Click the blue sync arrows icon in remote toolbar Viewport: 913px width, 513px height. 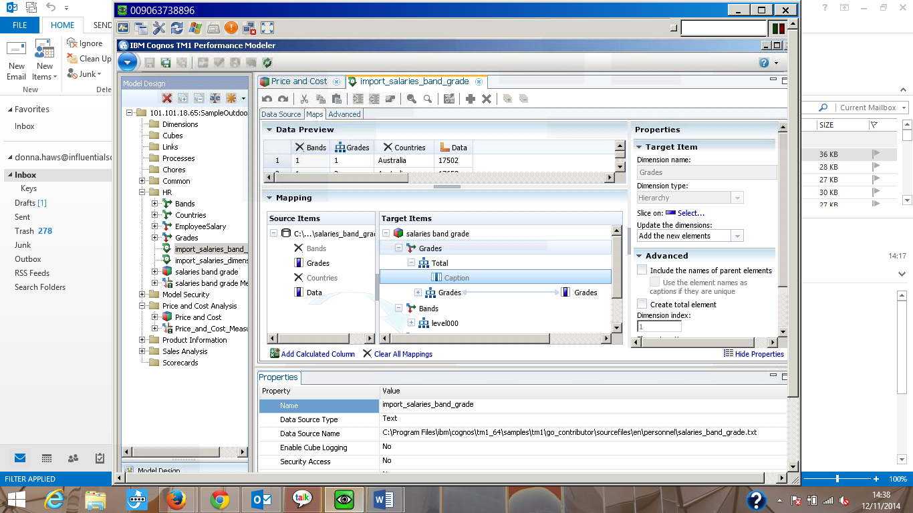pyautogui.click(x=177, y=28)
